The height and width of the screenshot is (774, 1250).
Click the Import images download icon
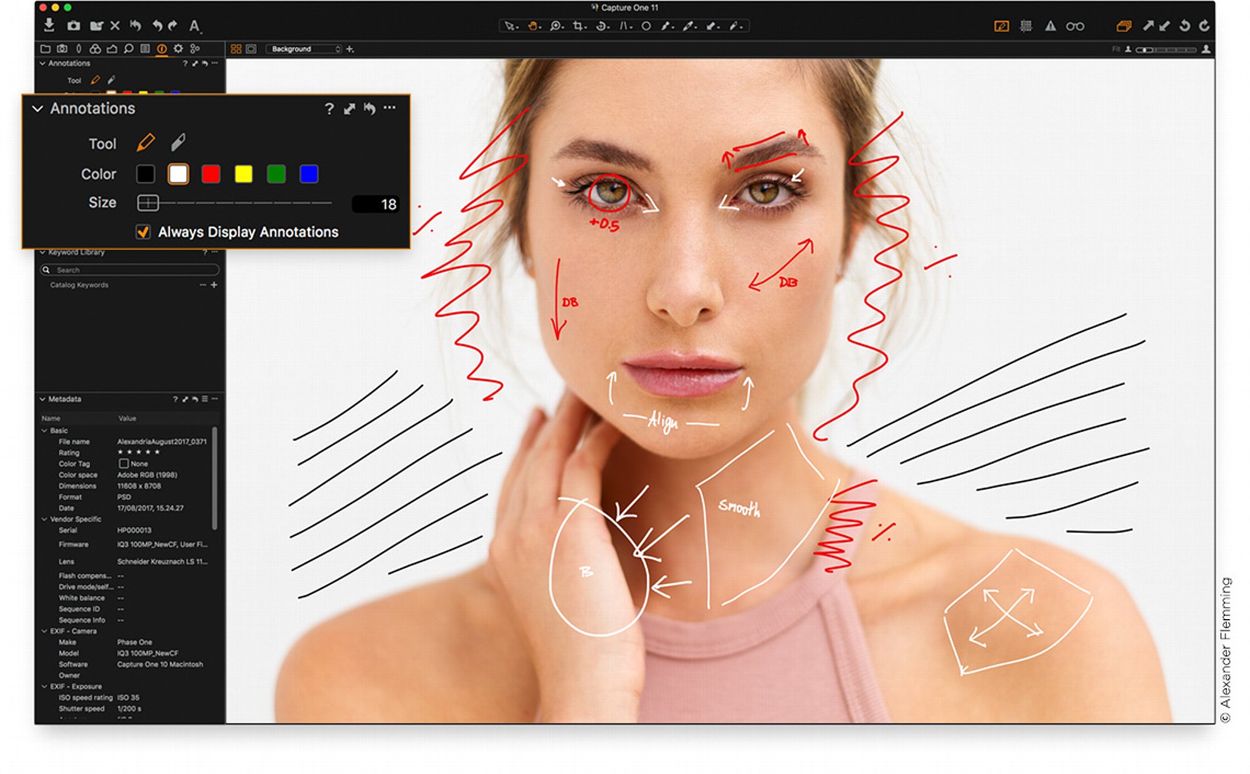pyautogui.click(x=49, y=25)
